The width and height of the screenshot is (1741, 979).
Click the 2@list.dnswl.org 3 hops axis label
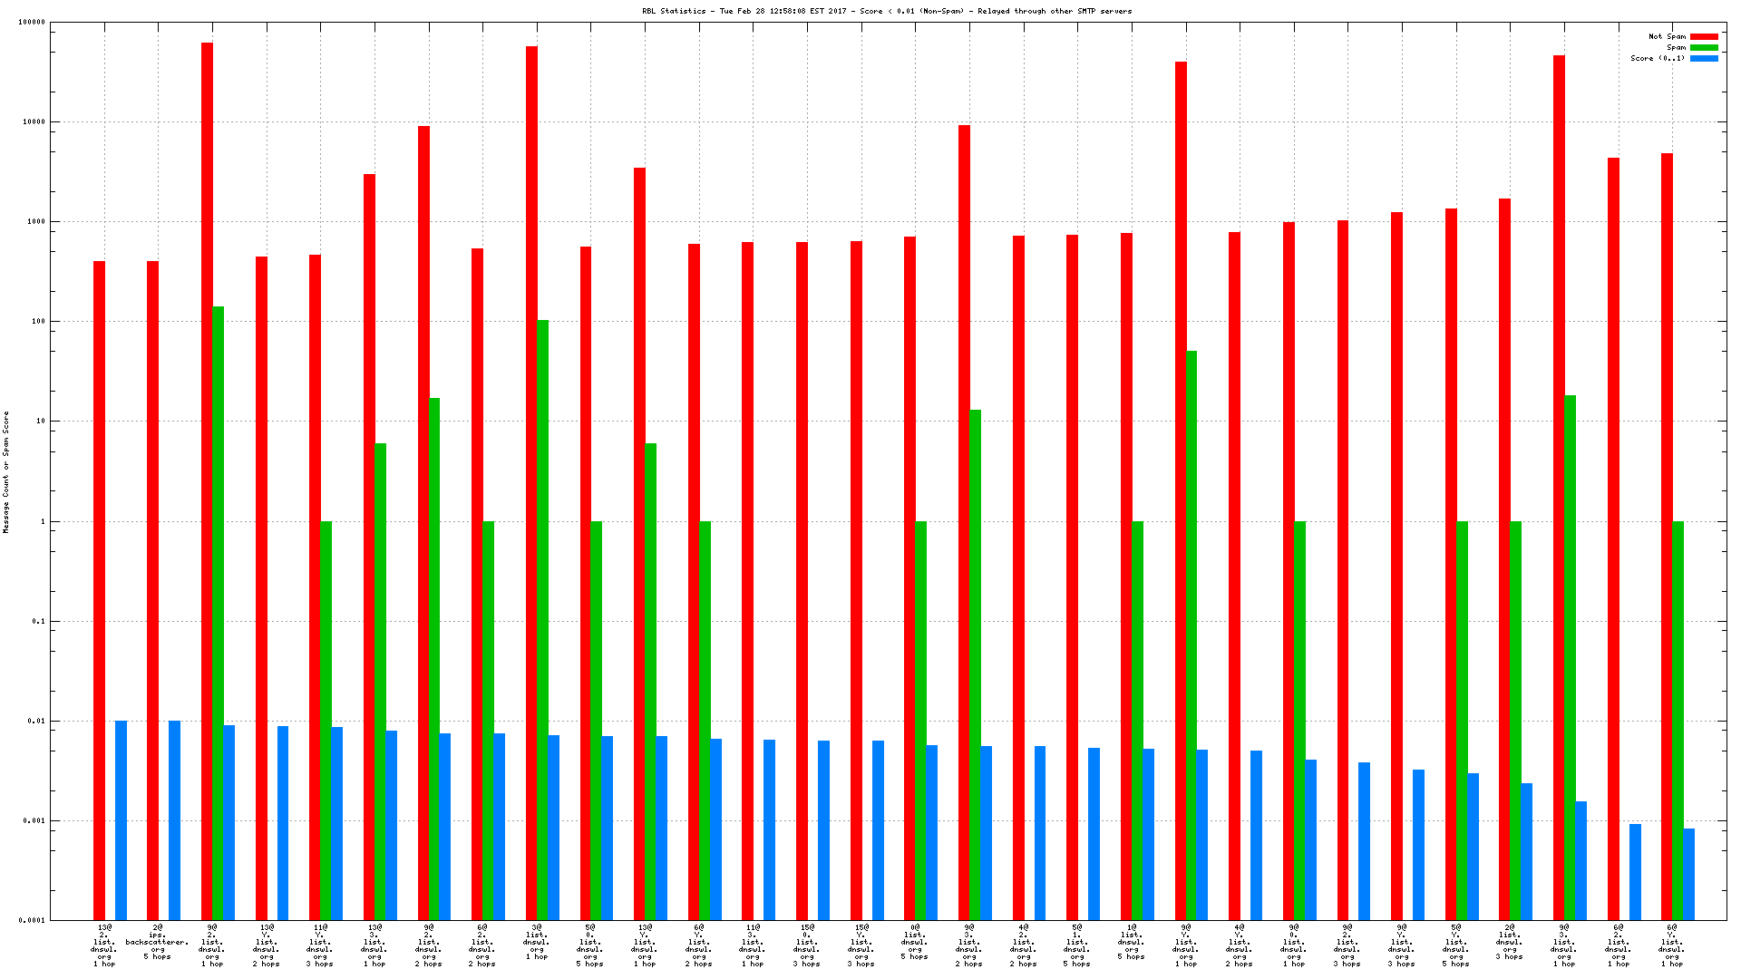(1509, 942)
